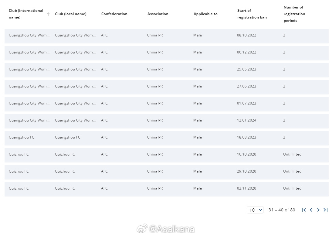Viewport: 332px width, 236px height.
Task: Go to previous page of results
Action: click(311, 210)
